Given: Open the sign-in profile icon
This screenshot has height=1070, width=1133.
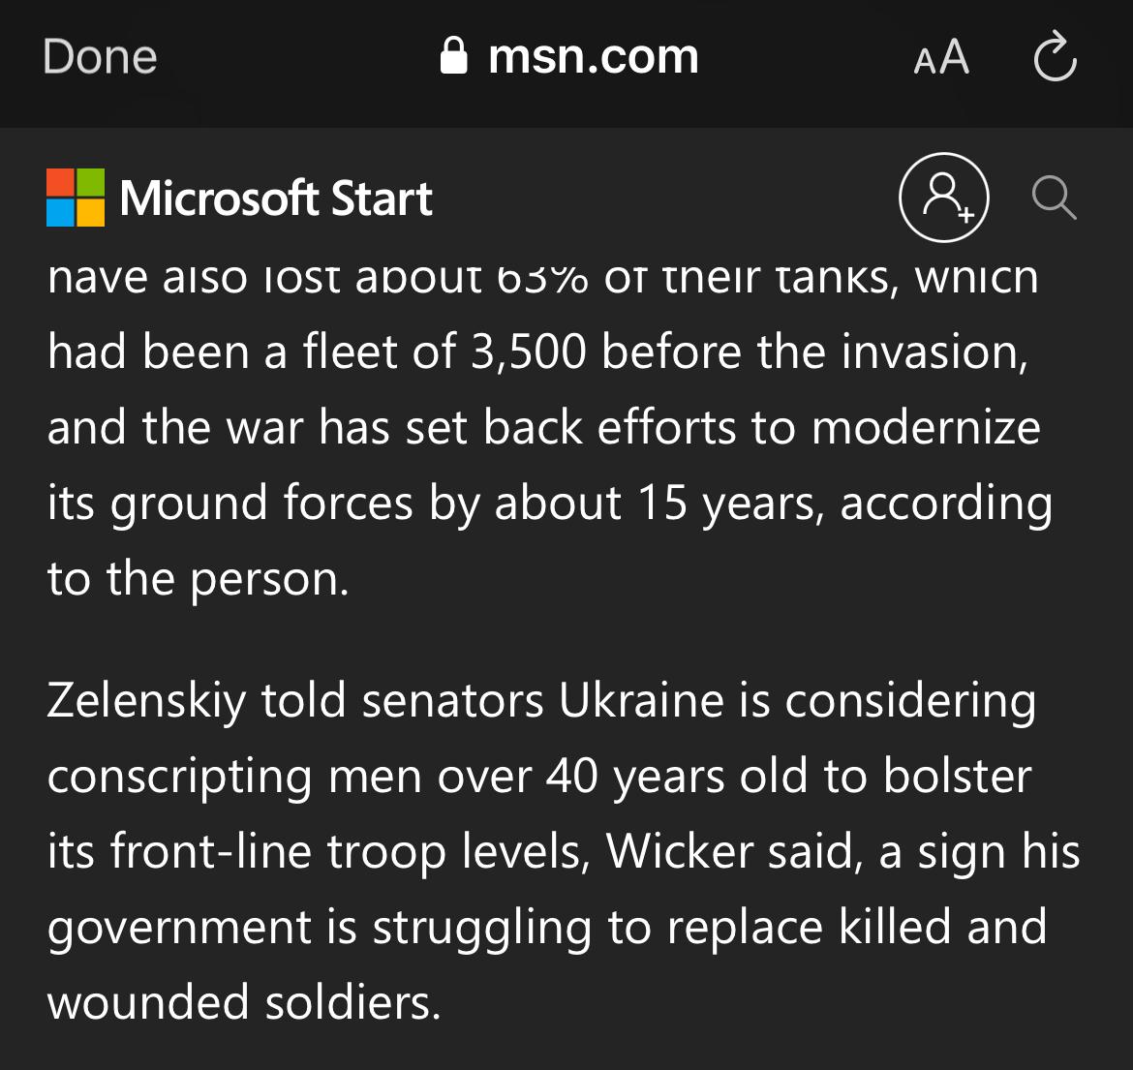Looking at the screenshot, I should [x=944, y=198].
